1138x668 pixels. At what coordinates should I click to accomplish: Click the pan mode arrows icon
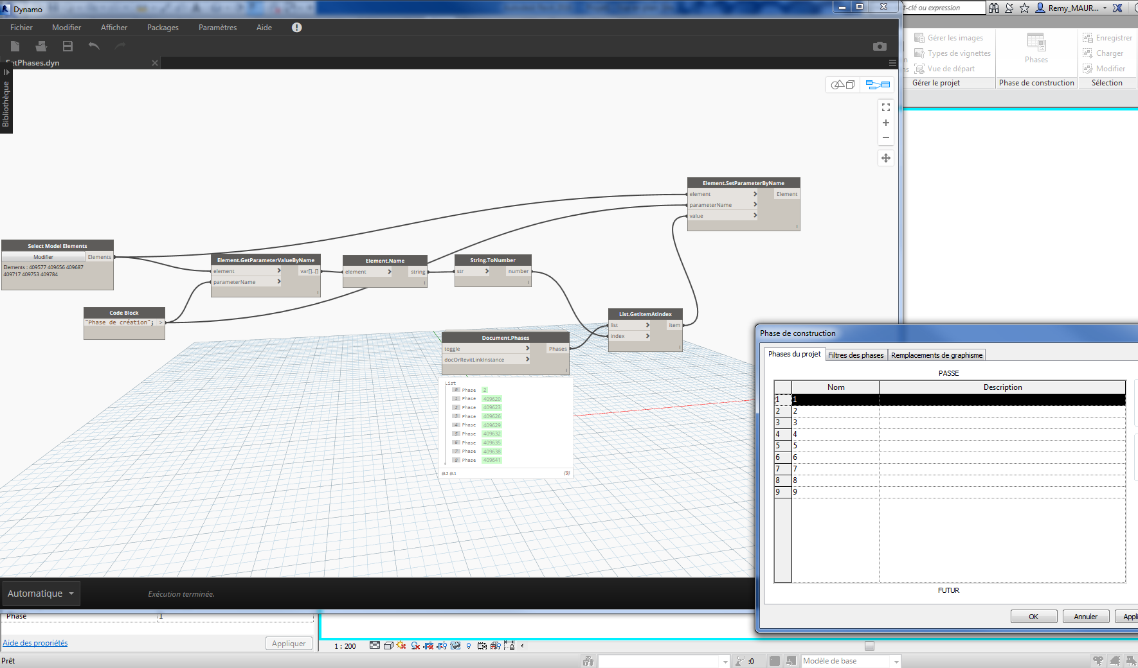(x=886, y=158)
